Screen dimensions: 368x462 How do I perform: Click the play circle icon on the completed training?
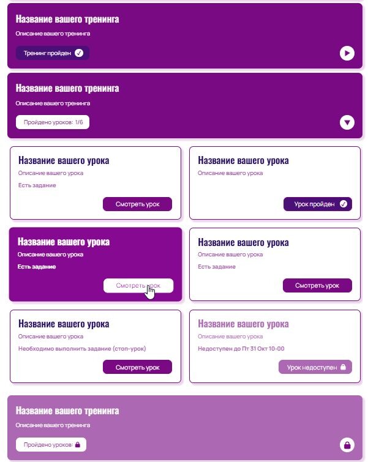(347, 53)
